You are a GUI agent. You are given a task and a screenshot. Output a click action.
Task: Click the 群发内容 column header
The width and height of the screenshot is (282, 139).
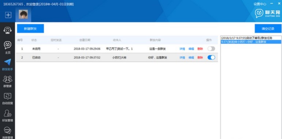(155, 40)
